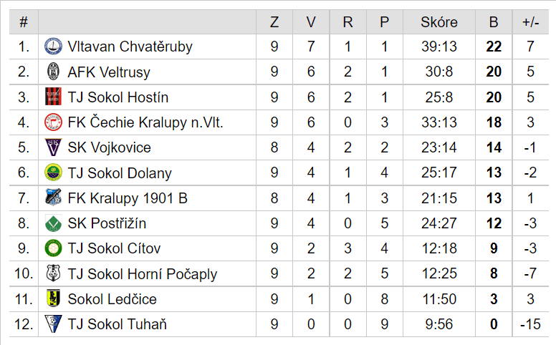Click the FK Čechie Kralupy red emblem
The height and width of the screenshot is (345, 556).
point(53,122)
